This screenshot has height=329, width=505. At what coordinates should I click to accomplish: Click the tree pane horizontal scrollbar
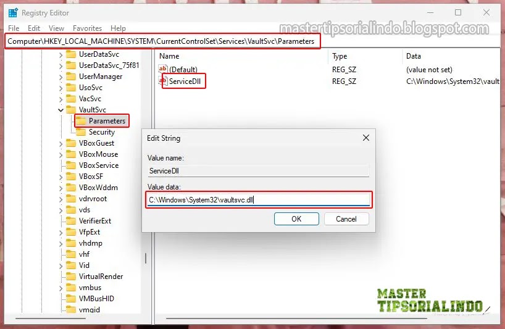(x=51, y=319)
